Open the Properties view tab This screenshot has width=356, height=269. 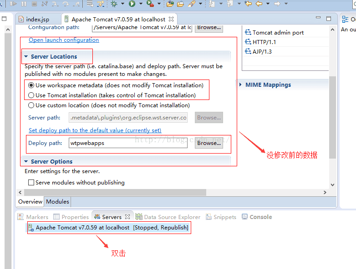pos(71,217)
